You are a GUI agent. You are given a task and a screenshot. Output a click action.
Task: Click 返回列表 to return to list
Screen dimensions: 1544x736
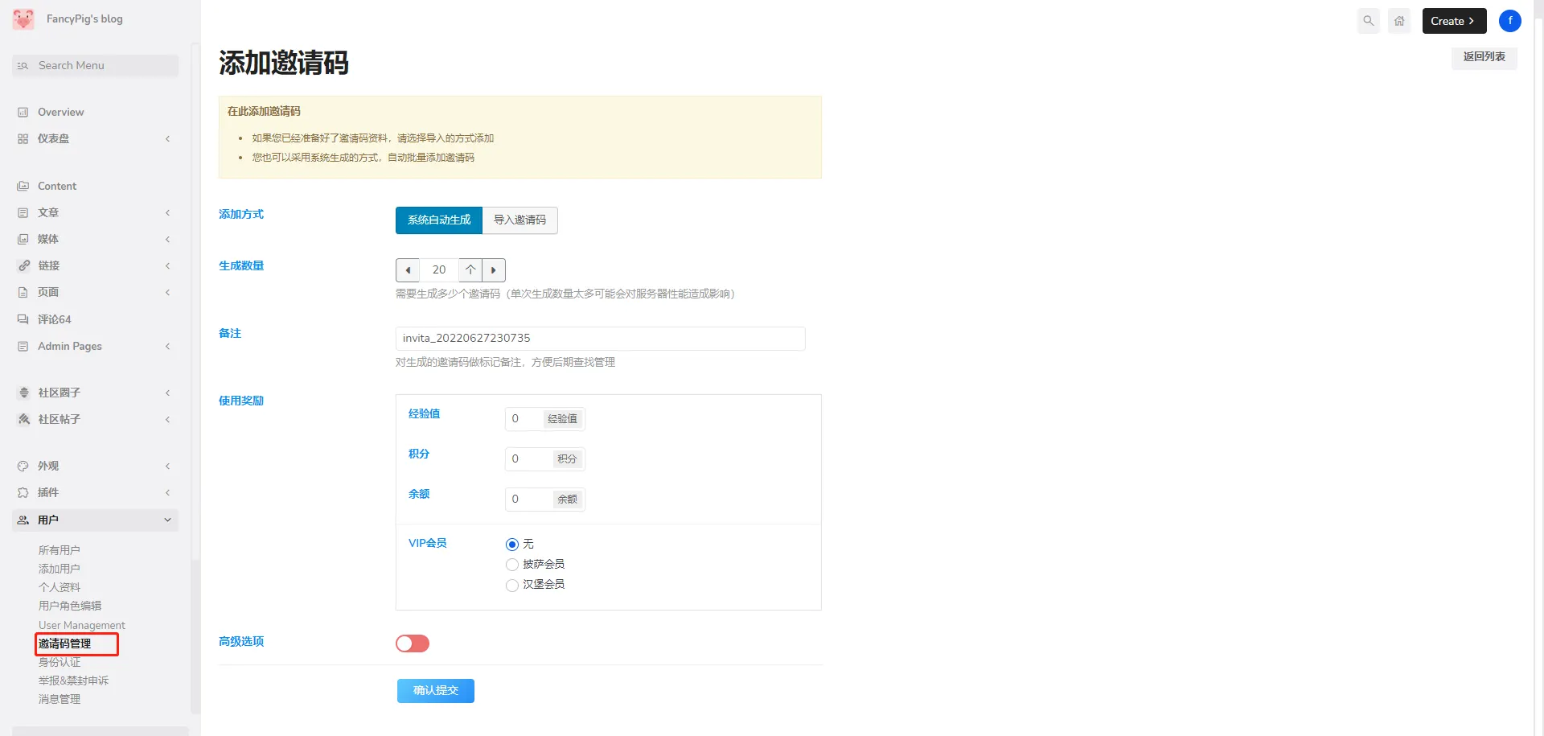click(x=1484, y=57)
